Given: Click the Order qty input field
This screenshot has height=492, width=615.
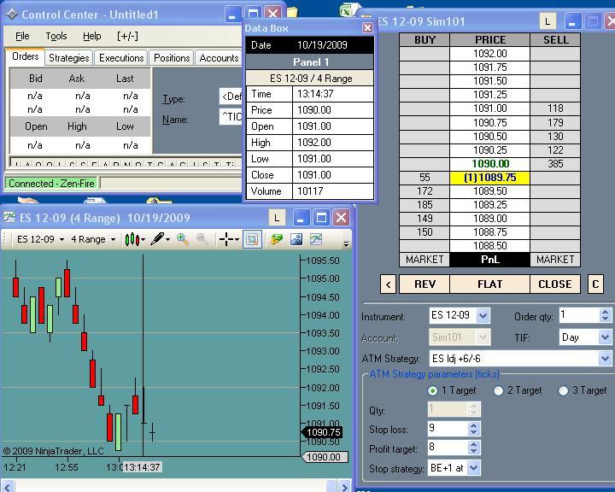Looking at the screenshot, I should 579,315.
